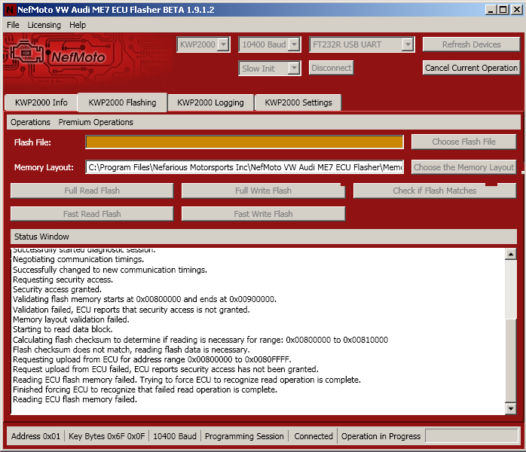This screenshot has height=452, width=526.
Task: Click Cancel Current Operation button
Action: (471, 68)
